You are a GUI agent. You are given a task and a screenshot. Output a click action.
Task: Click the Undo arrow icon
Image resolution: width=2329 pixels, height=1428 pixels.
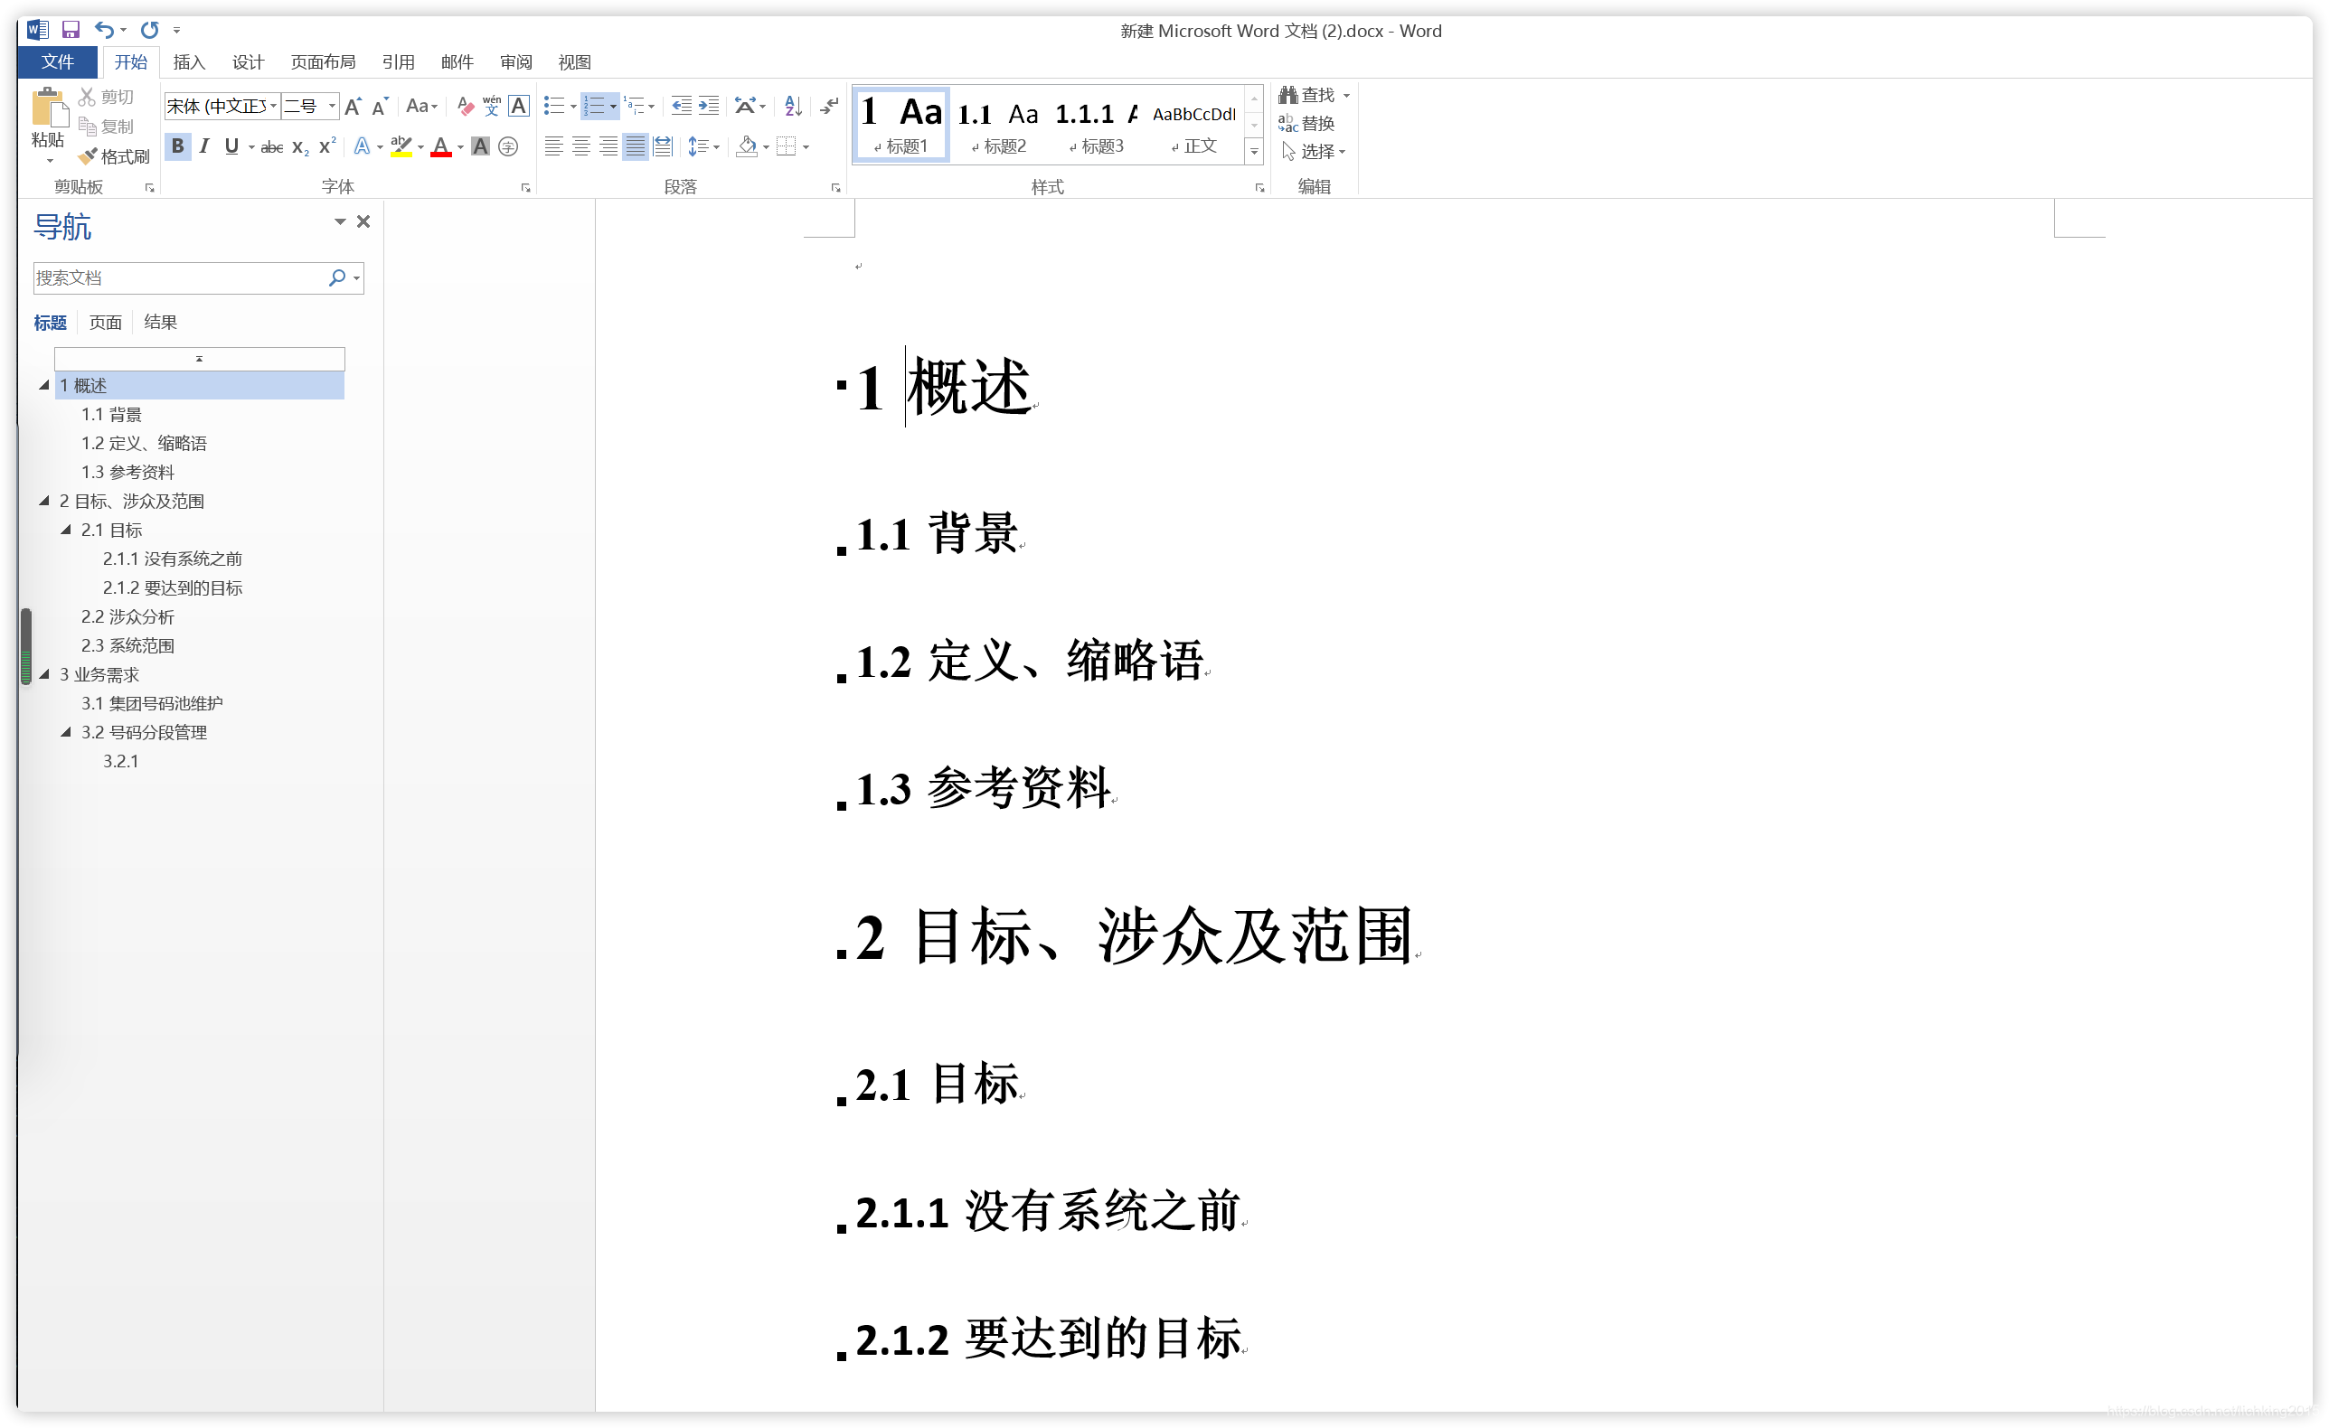pos(104,29)
